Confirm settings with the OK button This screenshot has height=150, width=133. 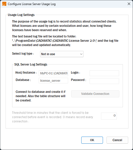click(92, 140)
